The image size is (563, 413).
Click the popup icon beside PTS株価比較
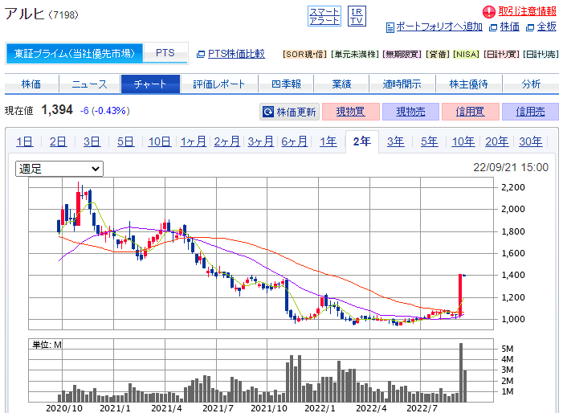[201, 54]
